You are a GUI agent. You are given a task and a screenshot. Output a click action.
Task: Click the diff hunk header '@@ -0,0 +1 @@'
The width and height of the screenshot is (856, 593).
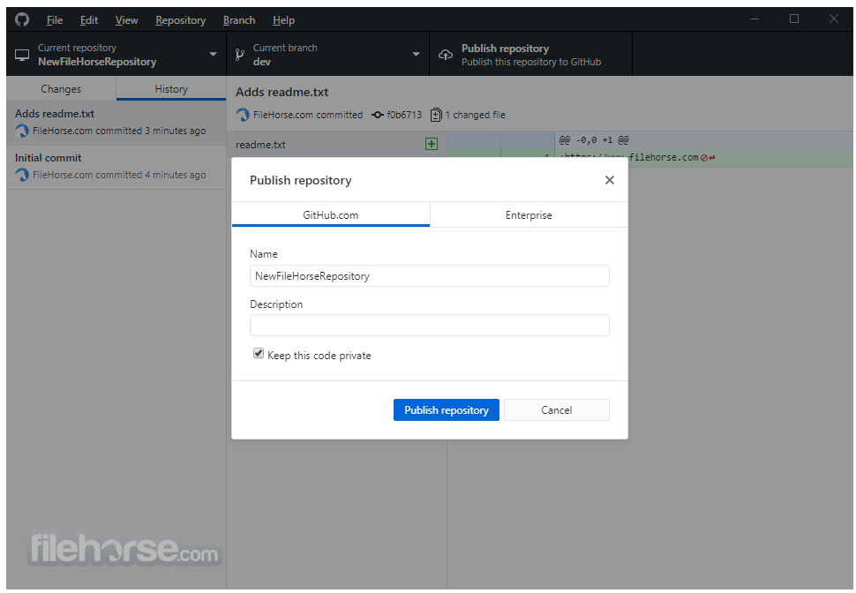tap(594, 140)
